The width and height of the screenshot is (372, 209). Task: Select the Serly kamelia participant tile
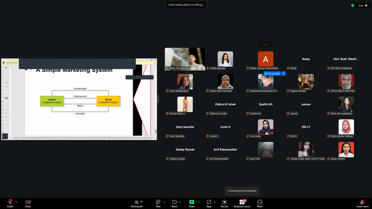pyautogui.click(x=185, y=127)
